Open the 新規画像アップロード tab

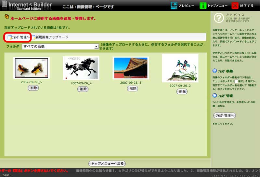coord(50,37)
